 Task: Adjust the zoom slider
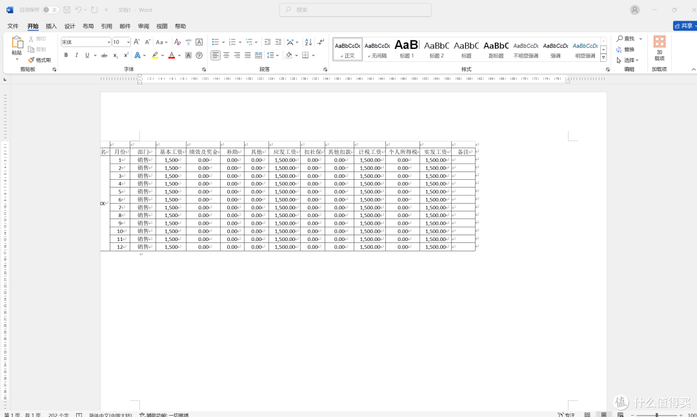tap(656, 415)
